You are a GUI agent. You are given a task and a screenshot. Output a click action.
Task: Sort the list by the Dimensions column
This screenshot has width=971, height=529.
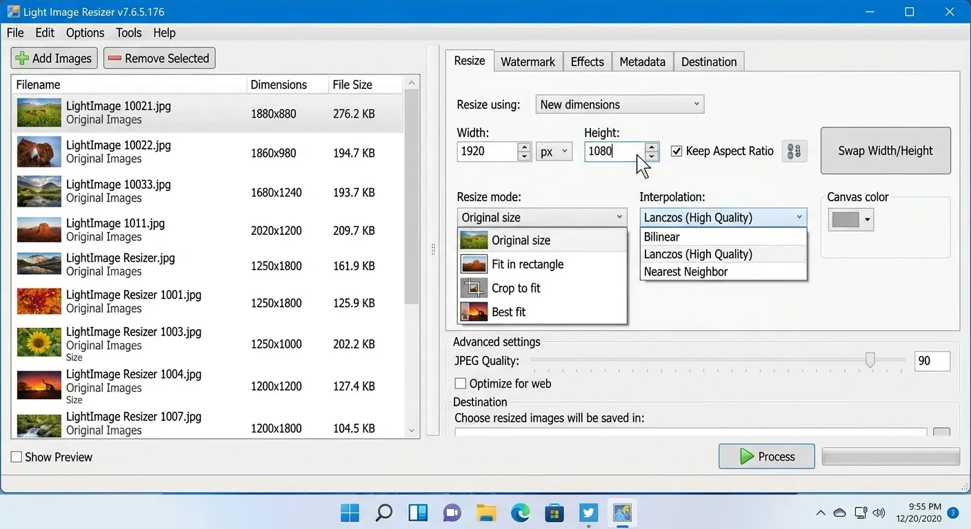[287, 85]
